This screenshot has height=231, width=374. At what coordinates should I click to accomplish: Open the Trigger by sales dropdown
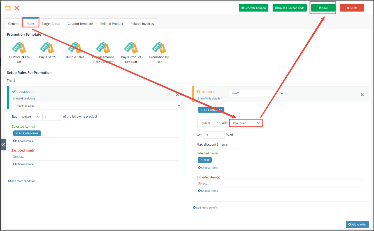point(96,106)
